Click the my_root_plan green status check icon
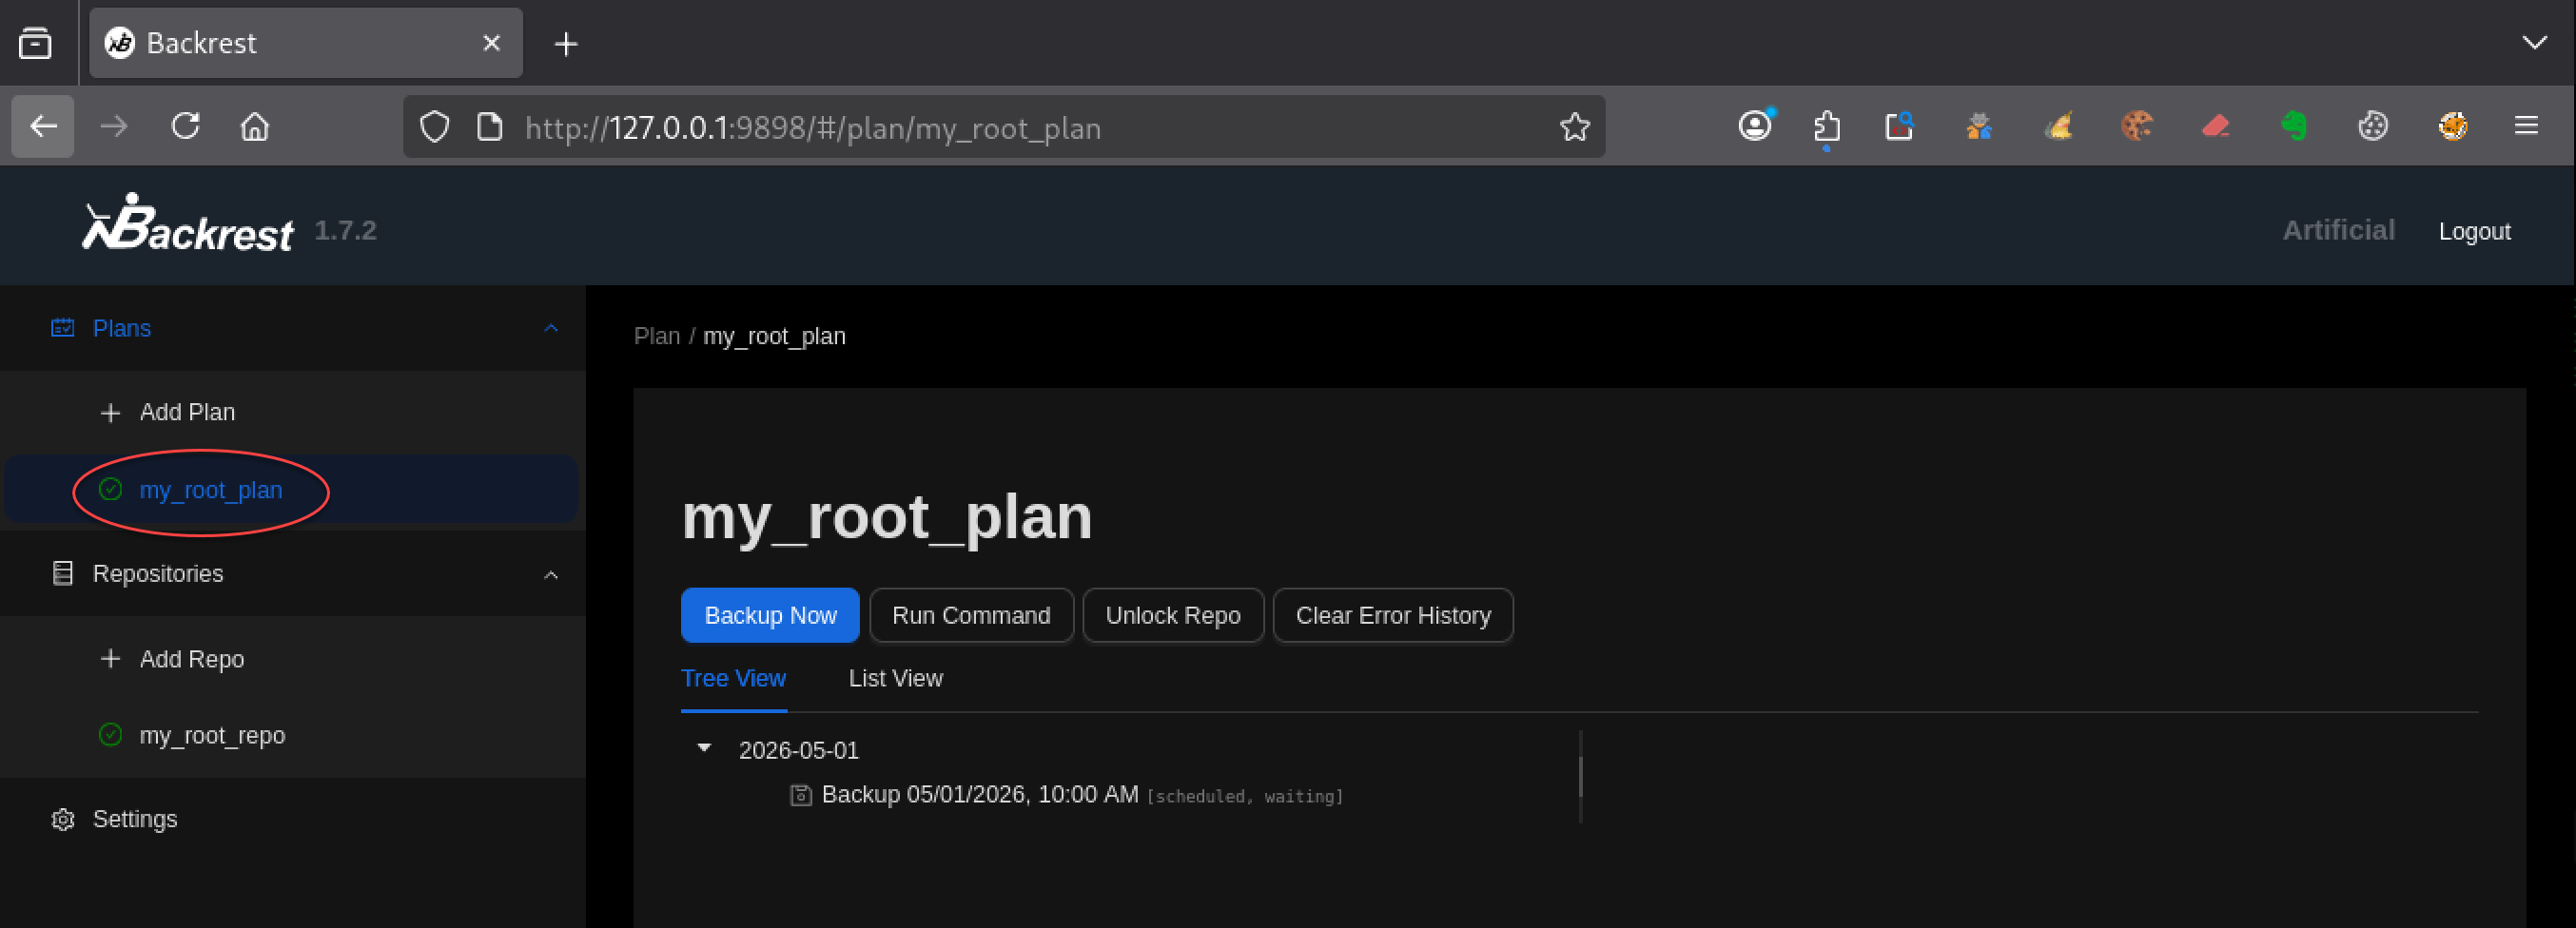Image resolution: width=2576 pixels, height=928 pixels. coord(110,490)
